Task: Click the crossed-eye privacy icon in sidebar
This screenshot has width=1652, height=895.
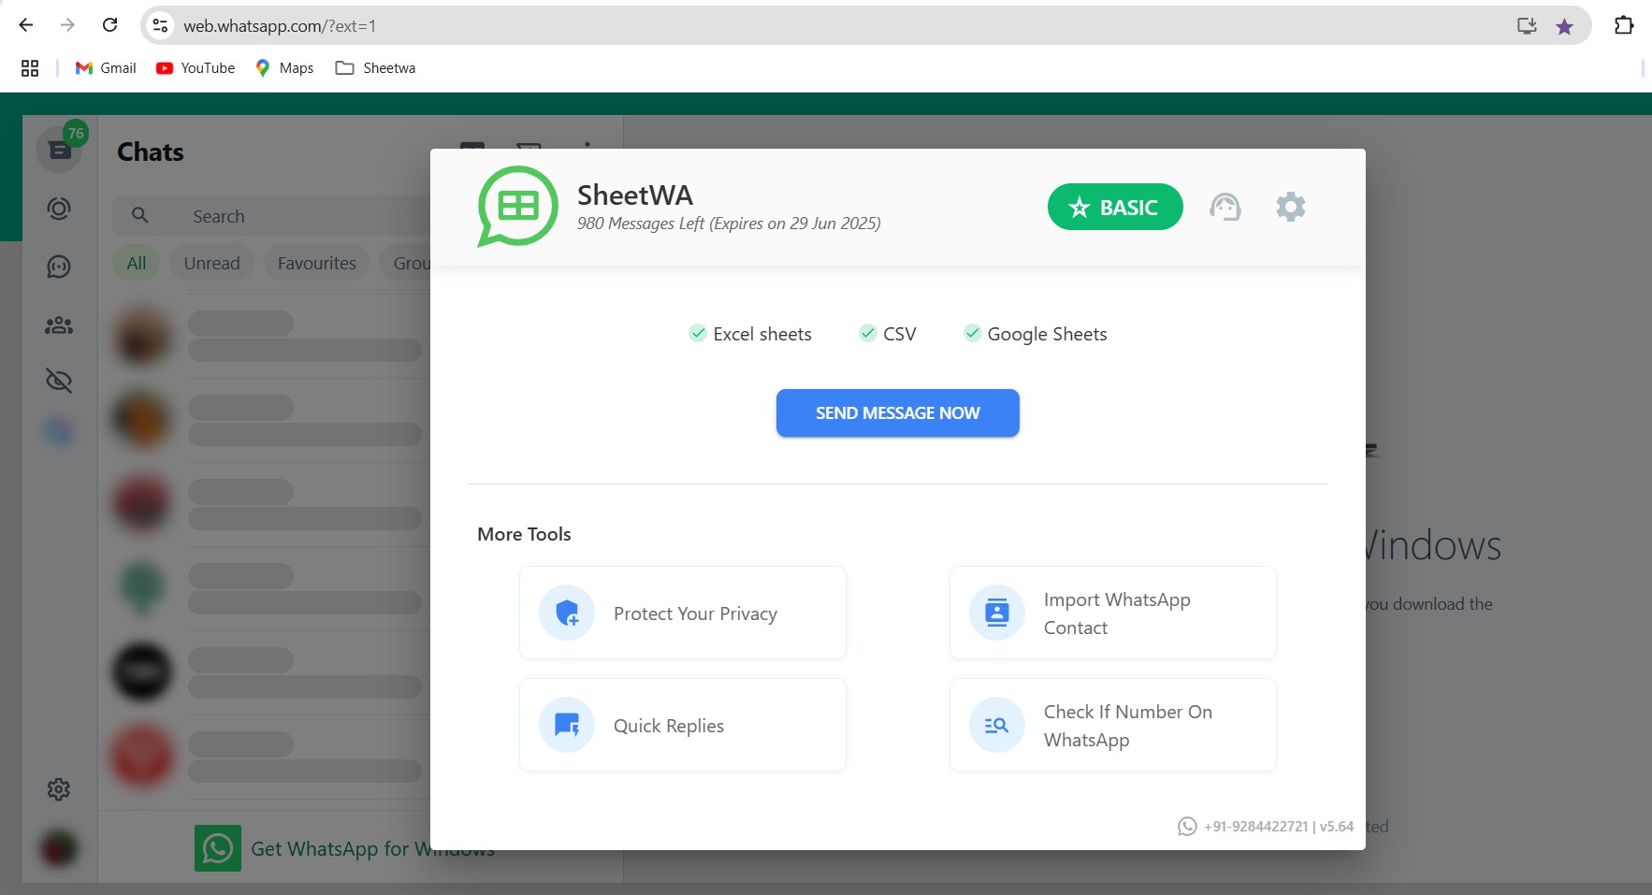Action: coord(59,381)
